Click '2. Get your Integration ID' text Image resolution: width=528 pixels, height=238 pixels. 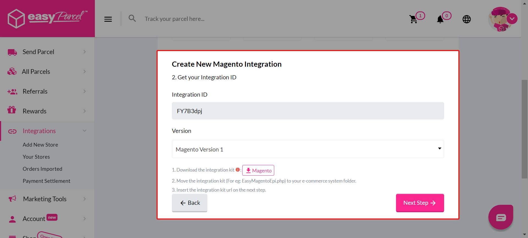coord(204,77)
